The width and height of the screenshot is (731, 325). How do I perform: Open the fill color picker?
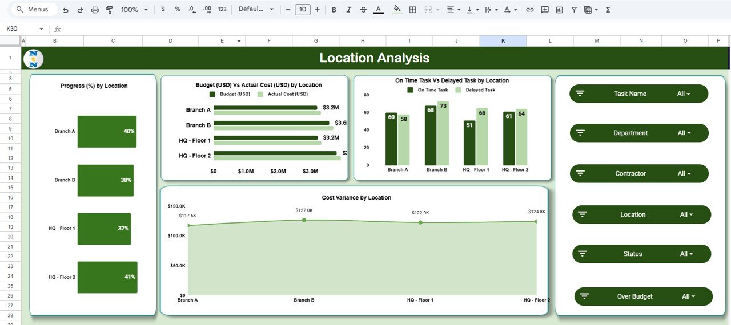click(397, 10)
